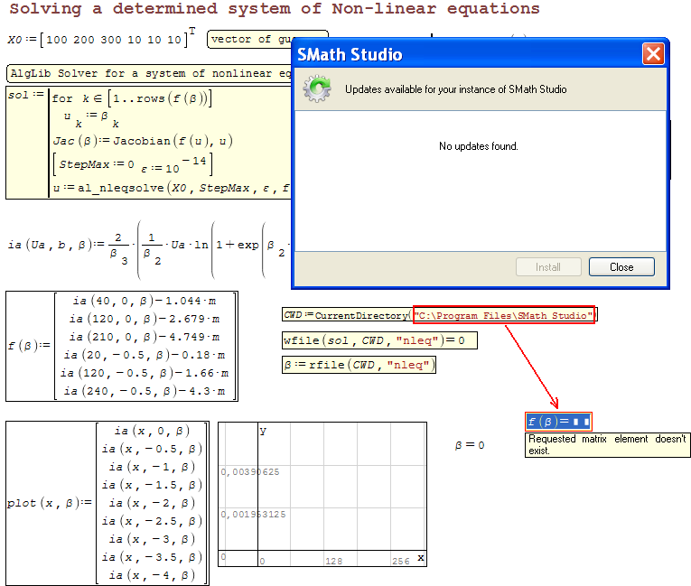
Task: Click the red-boxed SMath Studio path string
Action: pyautogui.click(x=504, y=315)
